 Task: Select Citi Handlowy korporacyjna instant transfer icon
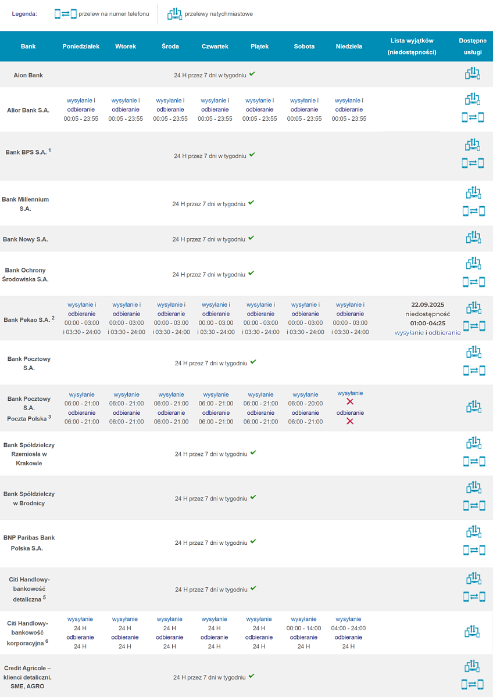pos(473,632)
